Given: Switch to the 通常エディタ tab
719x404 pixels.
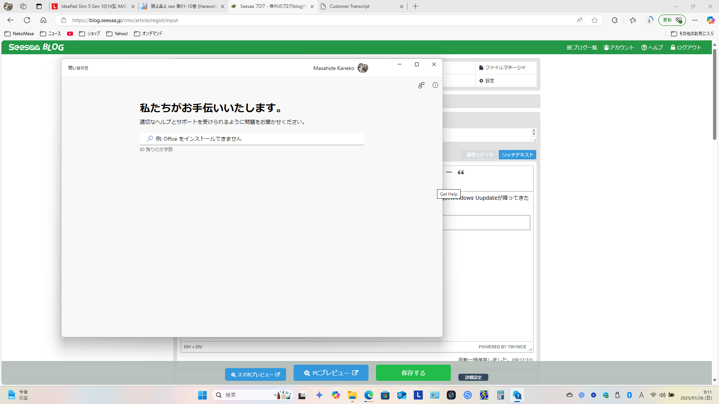Looking at the screenshot, I should (x=480, y=155).
